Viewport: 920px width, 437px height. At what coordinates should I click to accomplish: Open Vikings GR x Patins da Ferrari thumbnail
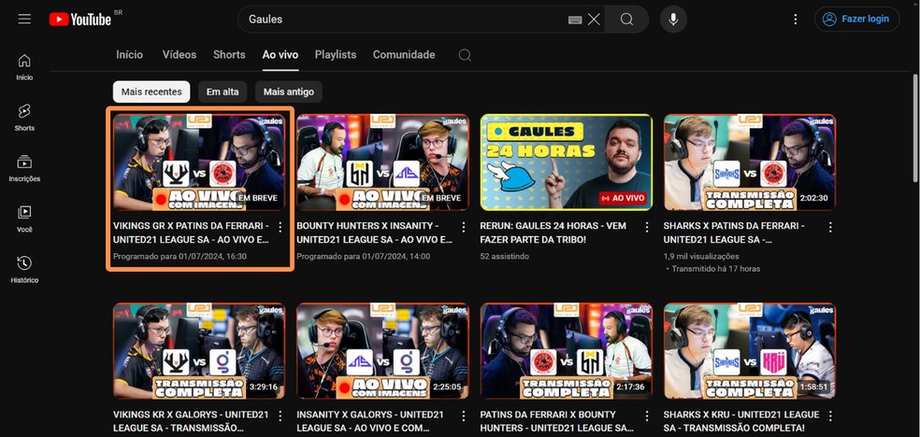tap(199, 162)
